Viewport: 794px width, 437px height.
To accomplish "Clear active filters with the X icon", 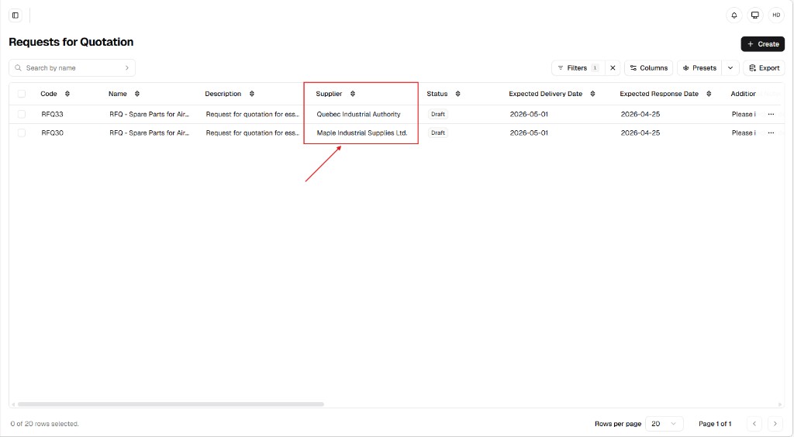I will [x=613, y=67].
